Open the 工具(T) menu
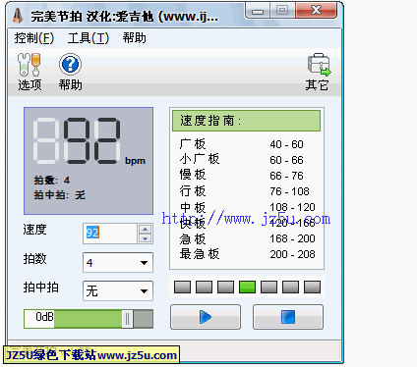 (x=88, y=38)
